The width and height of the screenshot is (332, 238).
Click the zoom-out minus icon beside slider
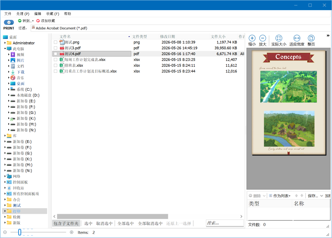[5, 232]
